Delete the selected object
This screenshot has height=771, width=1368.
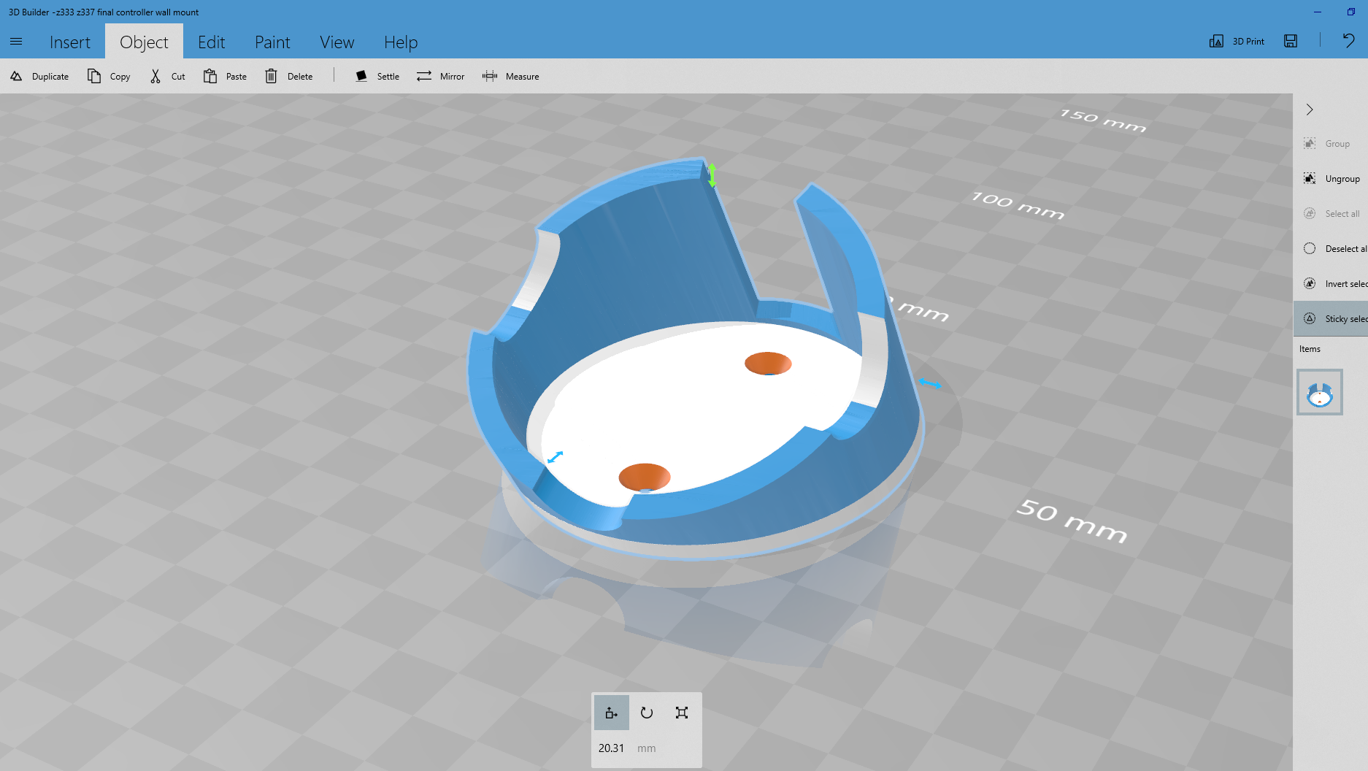coord(289,76)
